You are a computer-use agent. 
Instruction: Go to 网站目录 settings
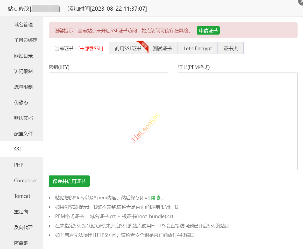point(23,56)
